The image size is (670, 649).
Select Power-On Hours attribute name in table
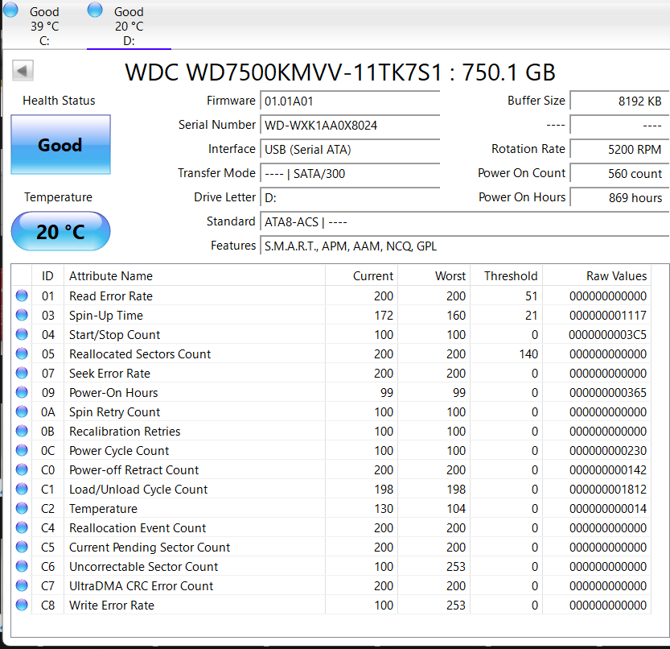coord(113,393)
